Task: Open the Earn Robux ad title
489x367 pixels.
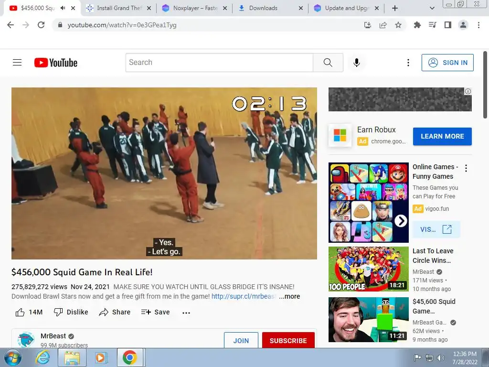Action: click(376, 130)
